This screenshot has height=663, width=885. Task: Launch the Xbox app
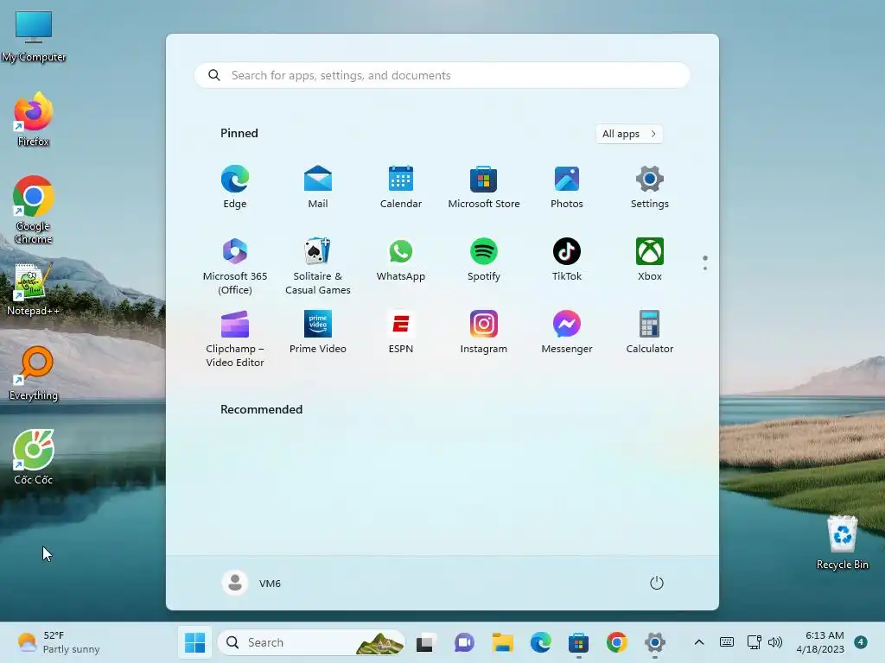pos(650,260)
